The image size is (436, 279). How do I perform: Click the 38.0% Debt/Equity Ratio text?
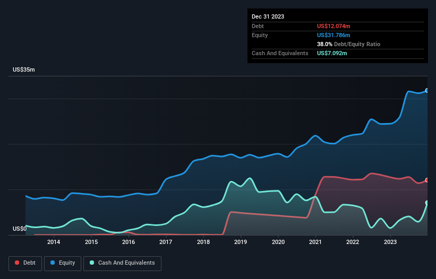pos(348,44)
